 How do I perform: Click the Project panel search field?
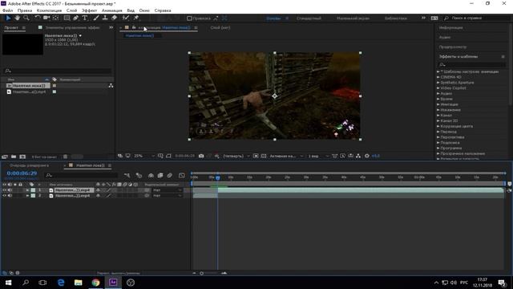(58, 71)
